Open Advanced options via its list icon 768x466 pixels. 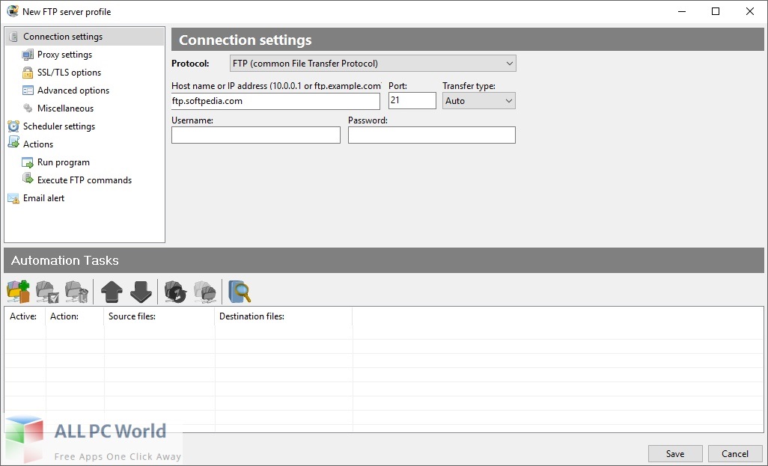[28, 91]
